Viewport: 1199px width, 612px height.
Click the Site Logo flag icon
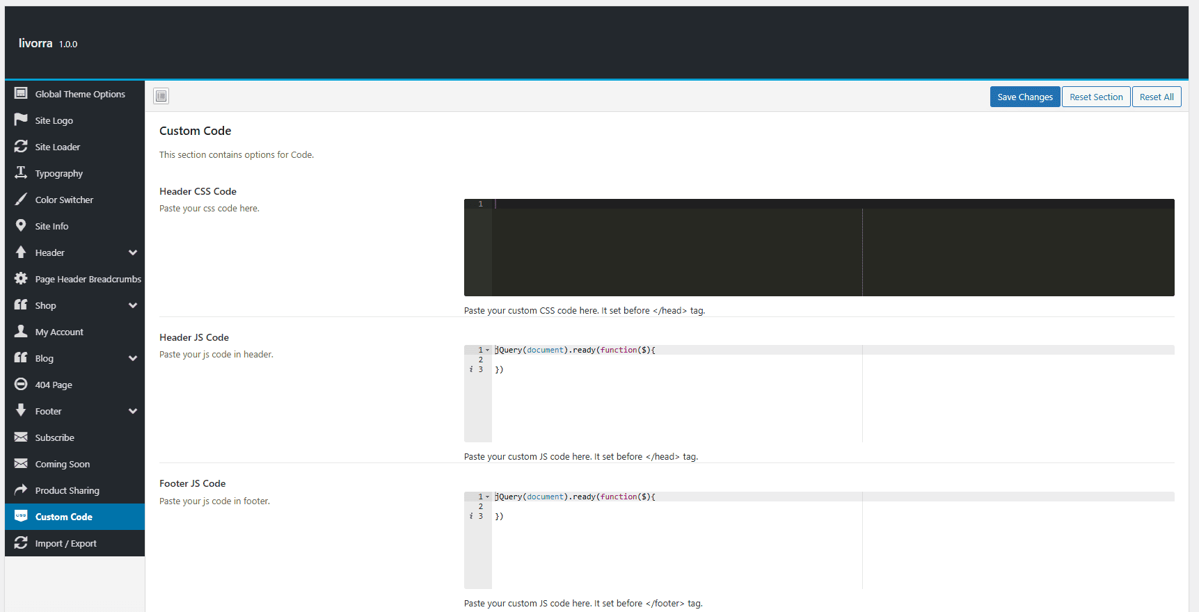coord(21,120)
